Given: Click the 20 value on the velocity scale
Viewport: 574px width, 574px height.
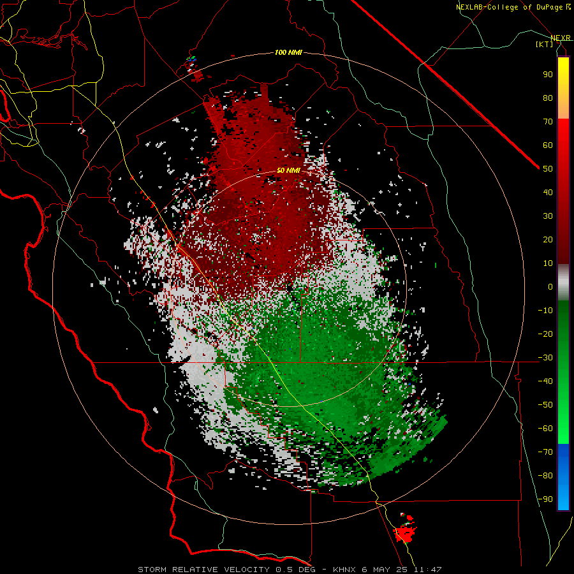Looking at the screenshot, I should (x=548, y=239).
